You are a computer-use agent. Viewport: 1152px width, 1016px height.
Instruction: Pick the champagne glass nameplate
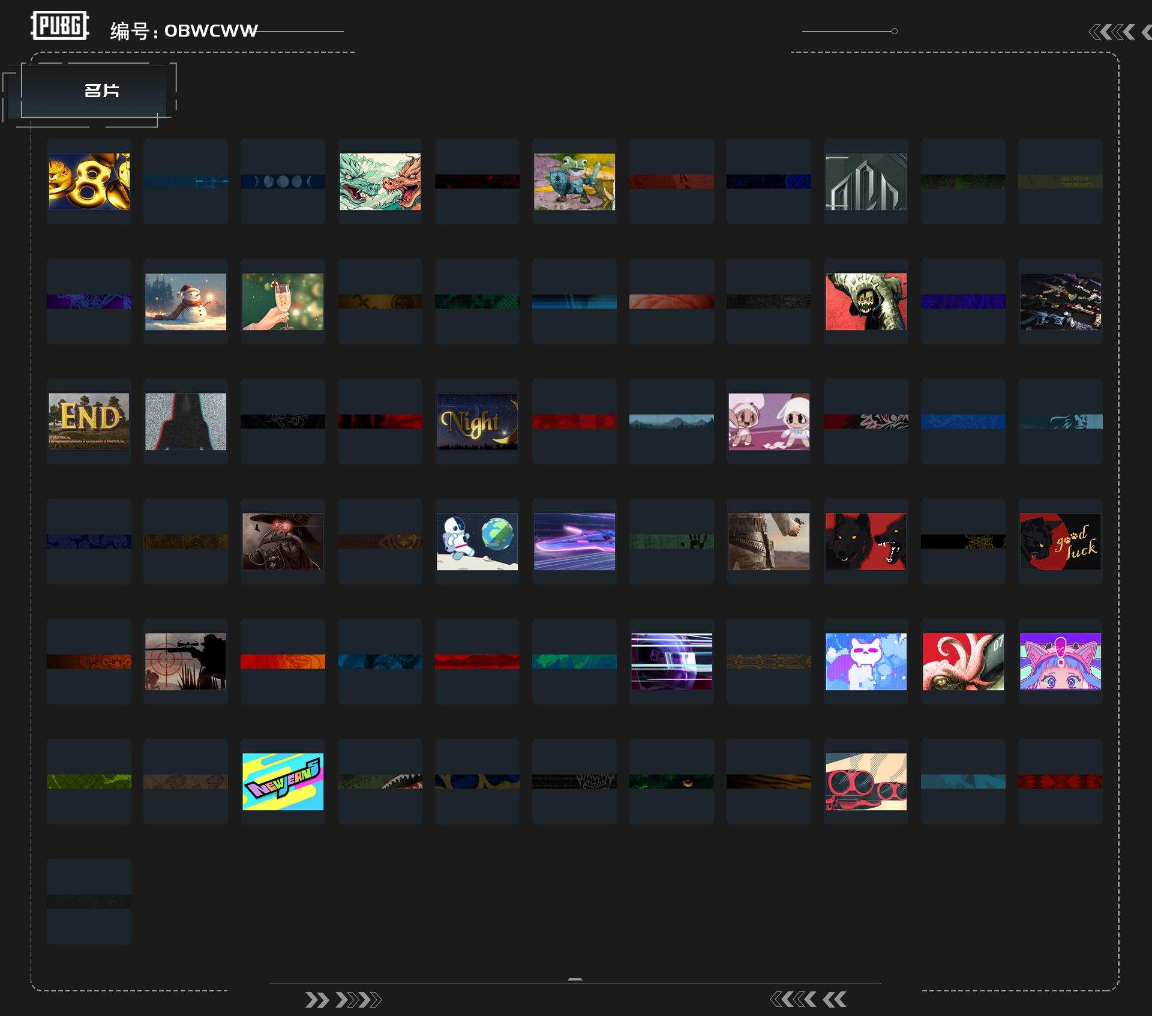coord(283,302)
